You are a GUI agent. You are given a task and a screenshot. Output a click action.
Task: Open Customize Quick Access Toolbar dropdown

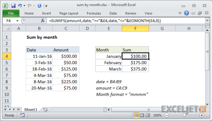pyautogui.click(x=46, y=6)
